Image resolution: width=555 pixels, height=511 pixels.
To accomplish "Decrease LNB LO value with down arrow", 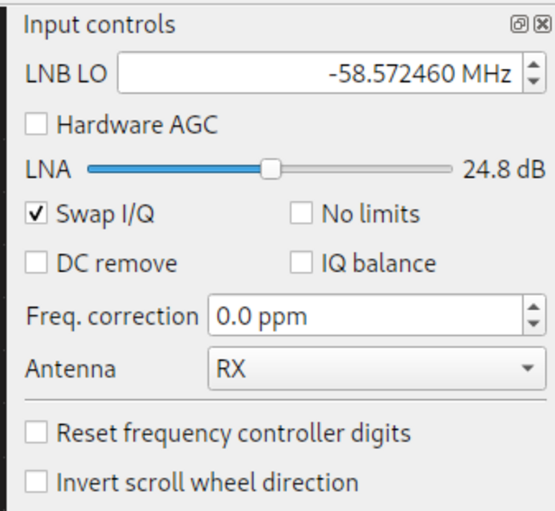I will pyautogui.click(x=534, y=81).
